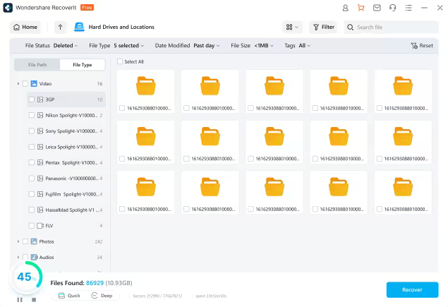Click the Home button

(x=25, y=27)
